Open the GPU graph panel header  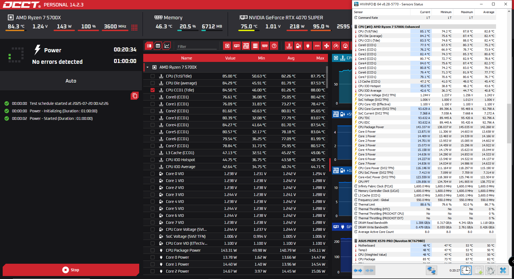pyautogui.click(x=342, y=227)
